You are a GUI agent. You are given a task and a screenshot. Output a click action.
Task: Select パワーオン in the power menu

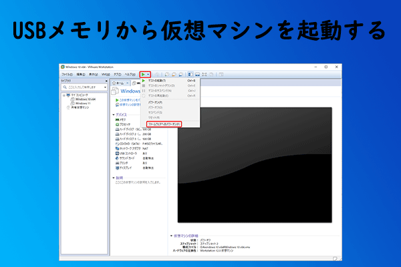point(170,102)
